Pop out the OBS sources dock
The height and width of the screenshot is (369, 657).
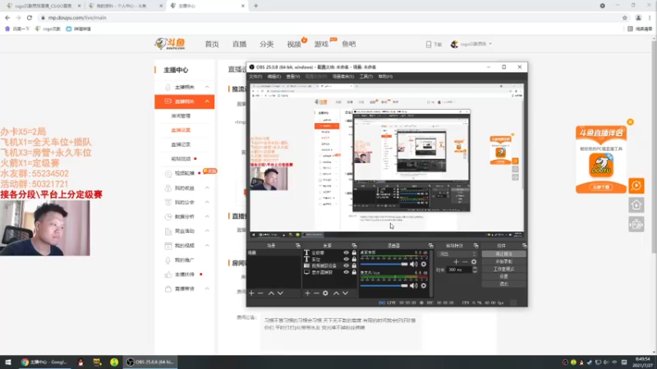(354, 245)
